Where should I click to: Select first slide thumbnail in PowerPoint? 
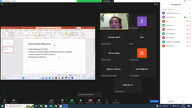[x=8, y=43]
